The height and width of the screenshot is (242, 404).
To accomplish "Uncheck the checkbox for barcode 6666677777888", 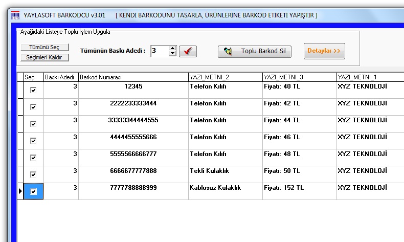I will [33, 174].
